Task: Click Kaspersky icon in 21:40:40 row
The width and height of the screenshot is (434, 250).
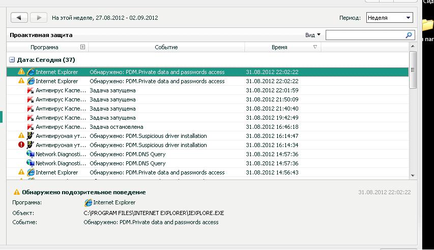Action: click(31, 109)
